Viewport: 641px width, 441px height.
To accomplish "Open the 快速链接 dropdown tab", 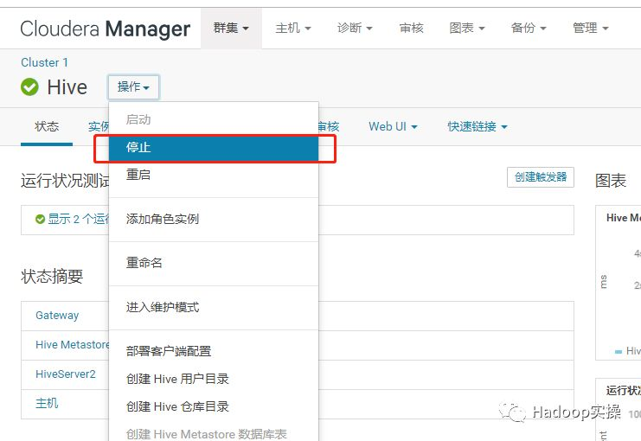I will point(478,127).
